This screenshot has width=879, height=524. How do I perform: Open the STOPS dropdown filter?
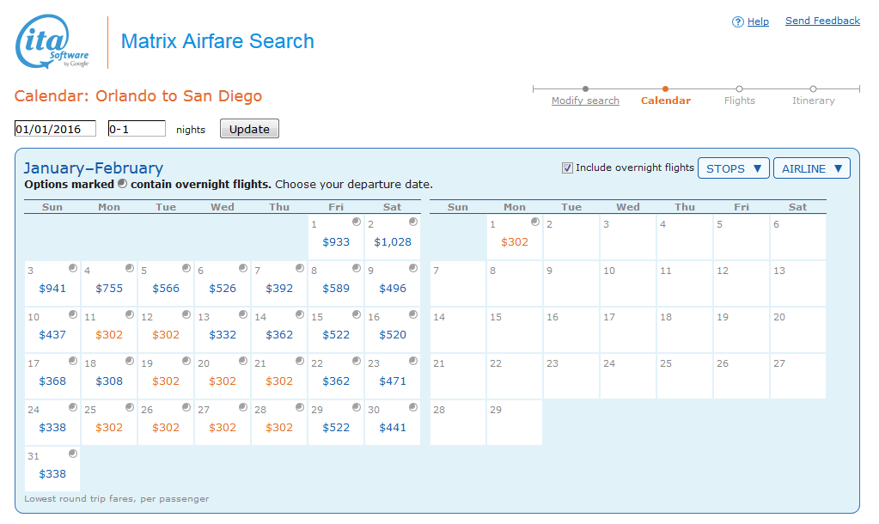tap(734, 168)
